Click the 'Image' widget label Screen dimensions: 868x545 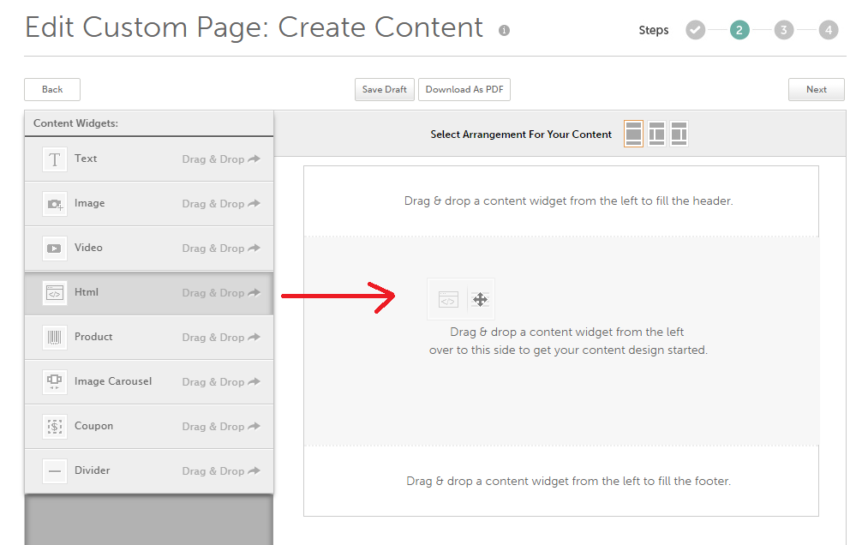90,203
